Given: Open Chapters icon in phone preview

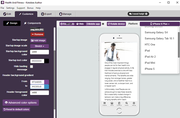Looking at the screenshot, I should coord(104,104).
